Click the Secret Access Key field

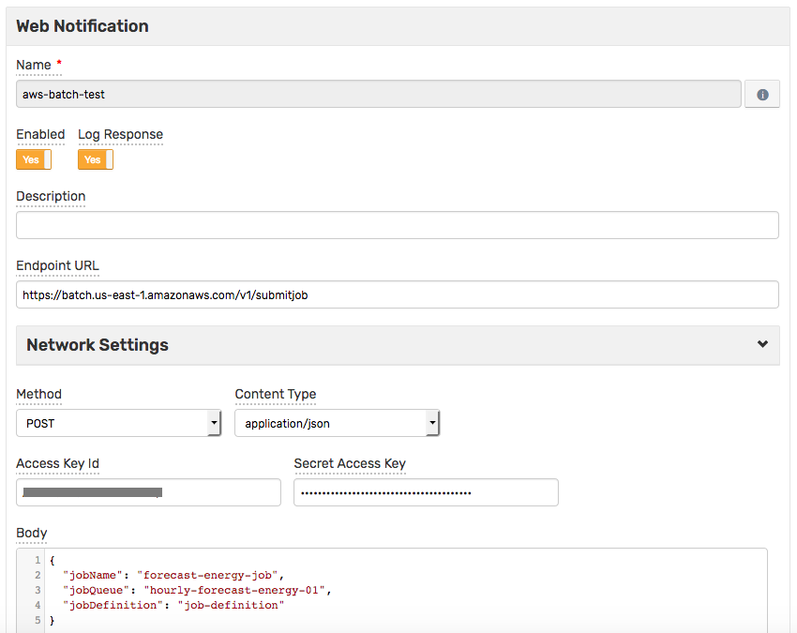tap(426, 492)
